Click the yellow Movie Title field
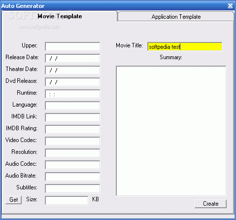This screenshot has height=220, width=236. [x=185, y=46]
